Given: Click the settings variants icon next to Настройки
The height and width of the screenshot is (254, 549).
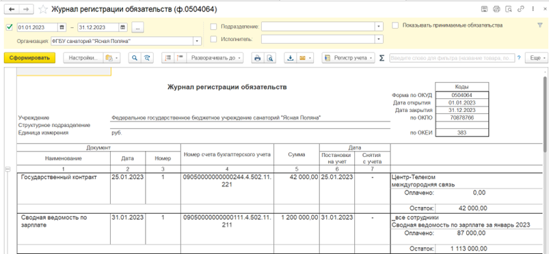Looking at the screenshot, I should tap(109, 59).
